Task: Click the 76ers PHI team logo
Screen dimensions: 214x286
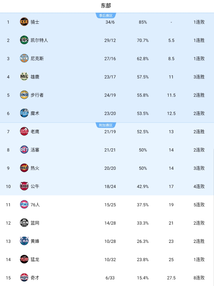Action: [x=24, y=205]
